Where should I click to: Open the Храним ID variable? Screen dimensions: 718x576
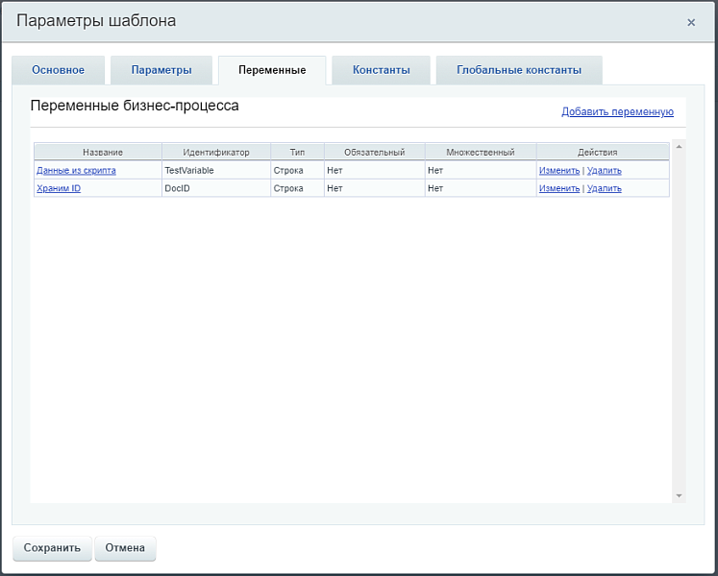[x=59, y=188]
